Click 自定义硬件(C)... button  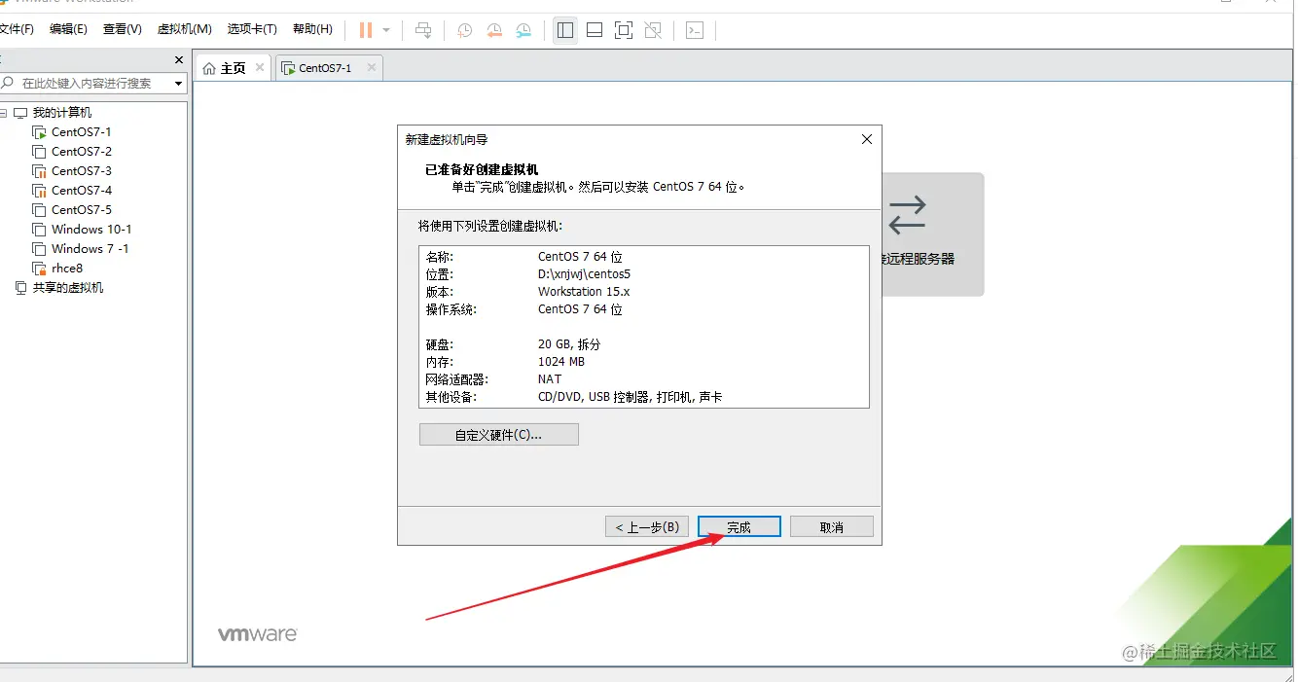pos(498,435)
